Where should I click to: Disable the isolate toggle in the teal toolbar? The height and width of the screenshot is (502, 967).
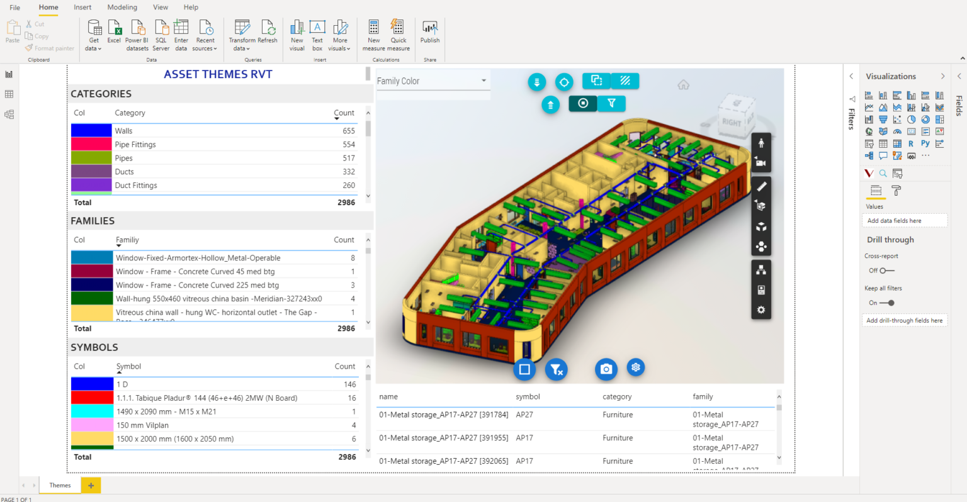pyautogui.click(x=582, y=104)
